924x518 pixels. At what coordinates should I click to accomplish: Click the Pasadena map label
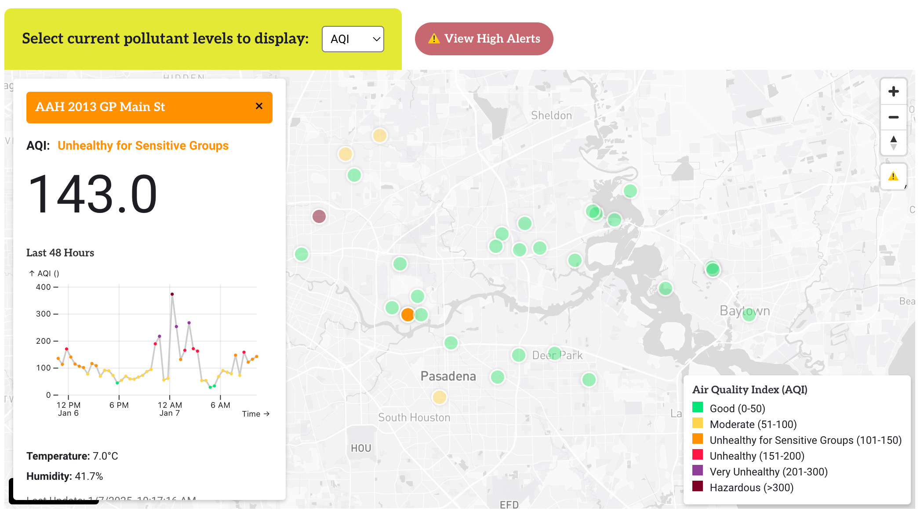(x=448, y=376)
